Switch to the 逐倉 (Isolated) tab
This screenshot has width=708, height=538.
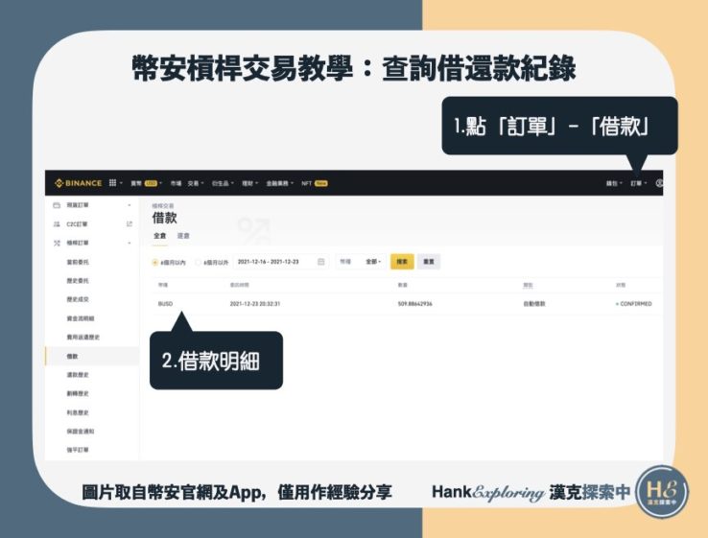click(183, 236)
